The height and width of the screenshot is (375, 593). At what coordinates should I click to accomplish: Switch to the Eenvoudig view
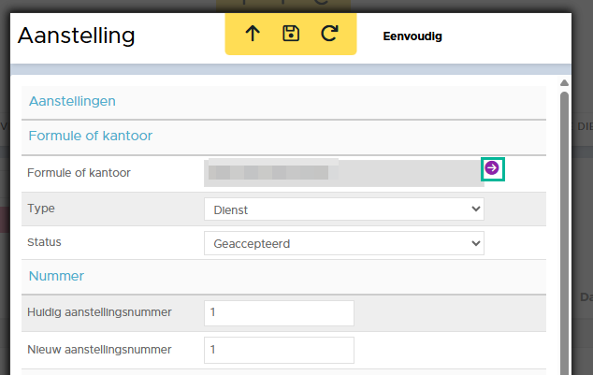coord(412,37)
